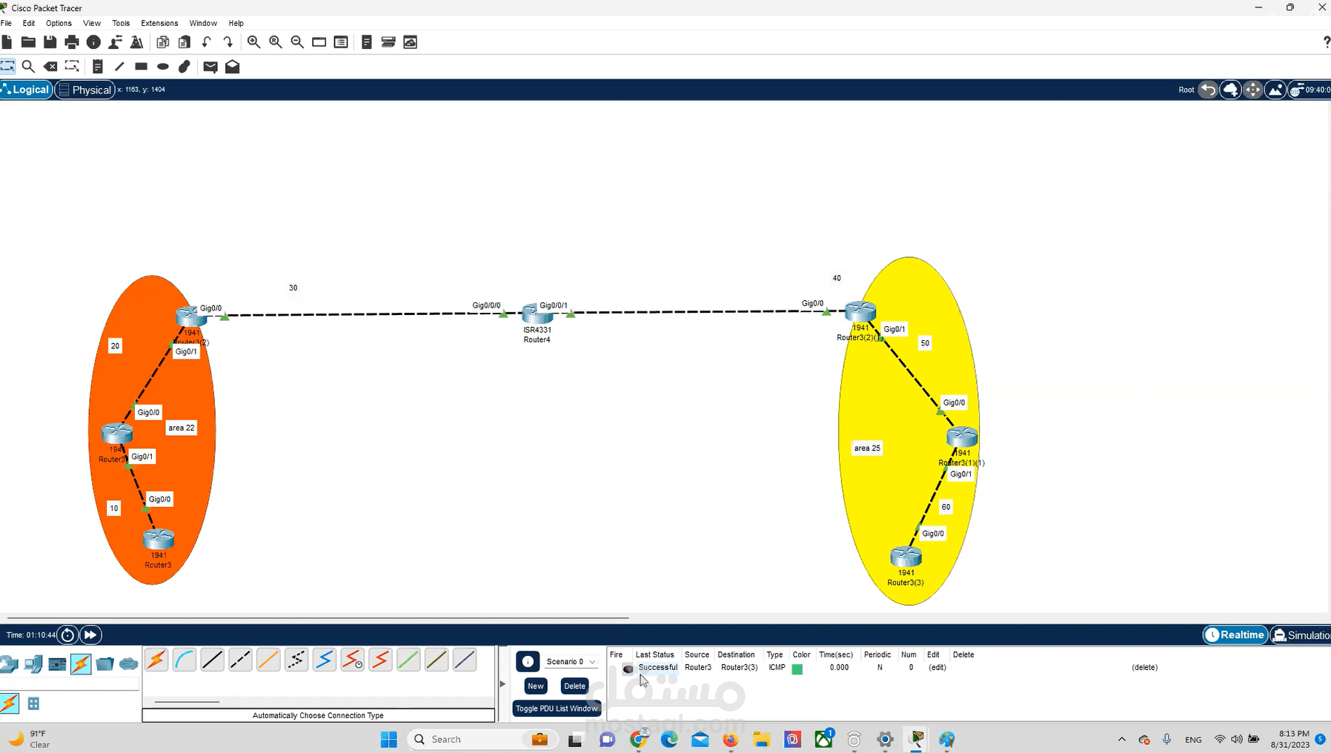Click the Windows Start button

pyautogui.click(x=389, y=740)
